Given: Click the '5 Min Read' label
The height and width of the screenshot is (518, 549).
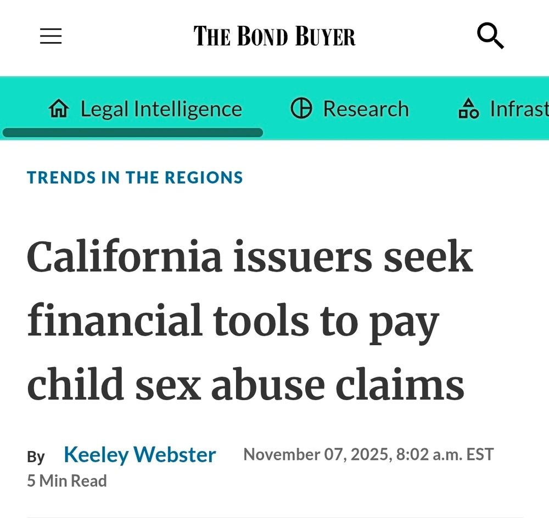Looking at the screenshot, I should point(67,480).
